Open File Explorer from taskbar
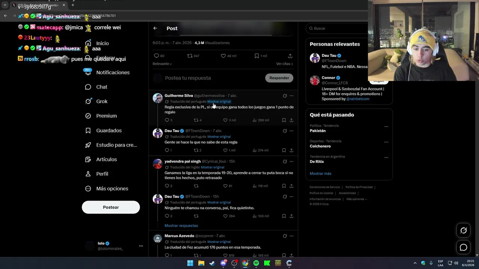 [x=201, y=263]
